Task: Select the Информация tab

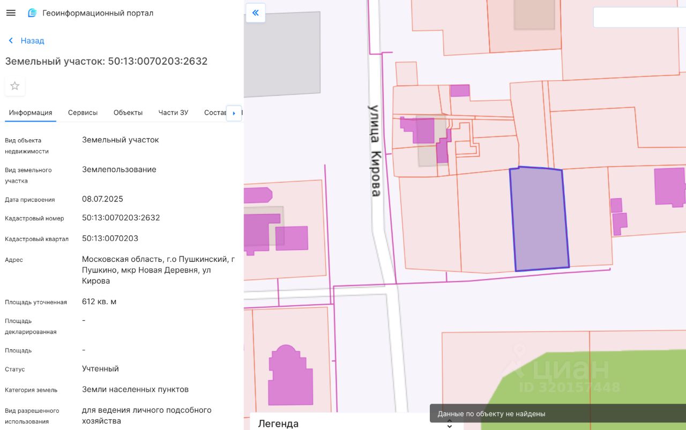Action: tap(31, 112)
